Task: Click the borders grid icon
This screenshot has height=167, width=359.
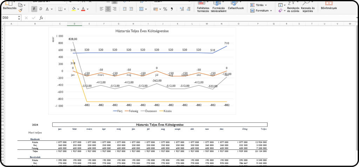Action: [60, 9]
